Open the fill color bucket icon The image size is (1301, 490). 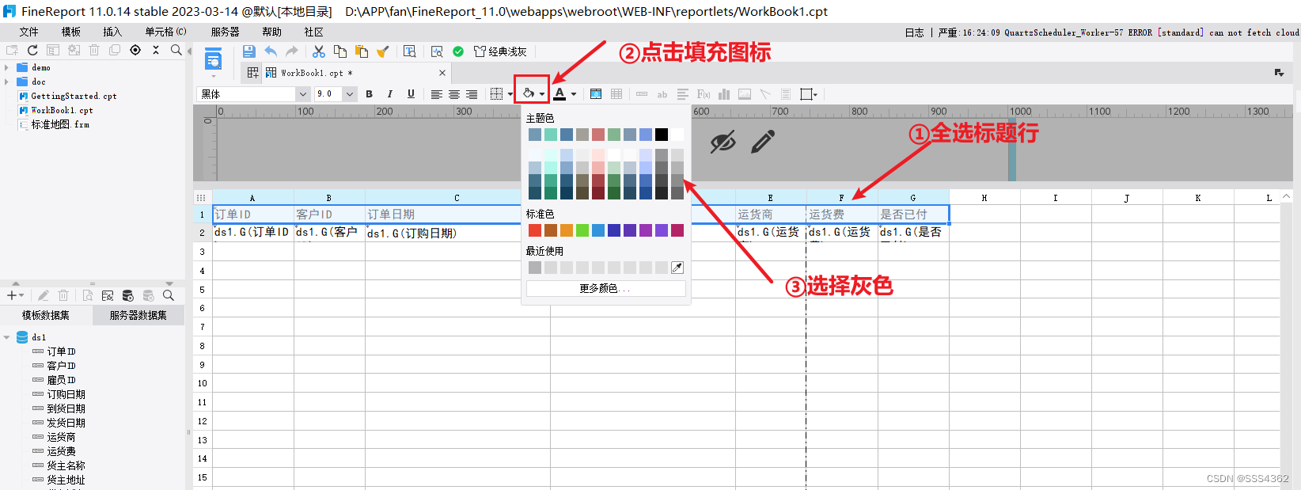tap(529, 93)
